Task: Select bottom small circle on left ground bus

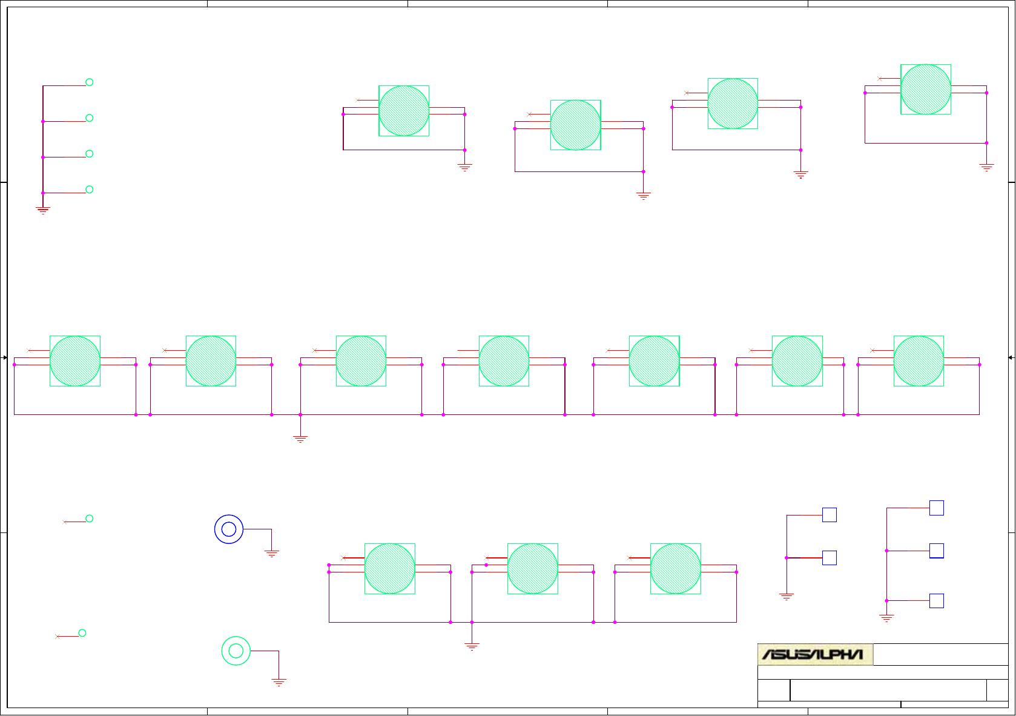Action: tap(89, 190)
